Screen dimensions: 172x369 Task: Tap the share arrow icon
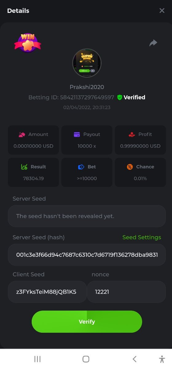[153, 43]
